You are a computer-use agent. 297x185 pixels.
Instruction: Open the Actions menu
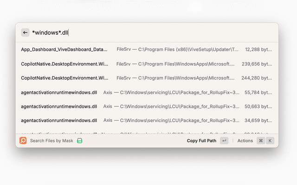coord(245,141)
